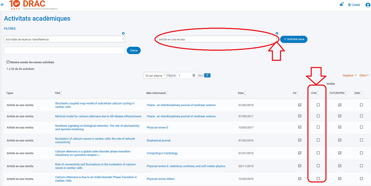Click the refresh page button beside 'de 2'

(x=207, y=75)
